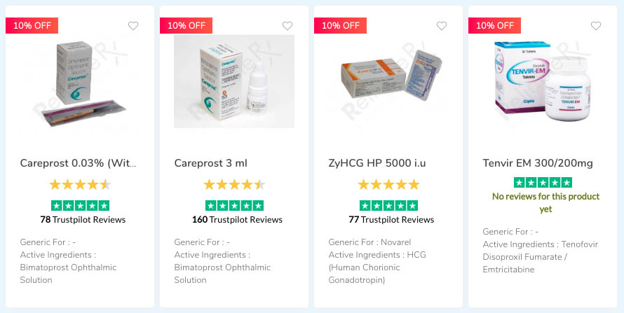Click the 10% OFF badge on Tenvir EM

494,25
